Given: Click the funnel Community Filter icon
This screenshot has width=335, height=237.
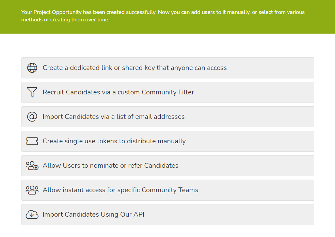Looking at the screenshot, I should pos(32,92).
